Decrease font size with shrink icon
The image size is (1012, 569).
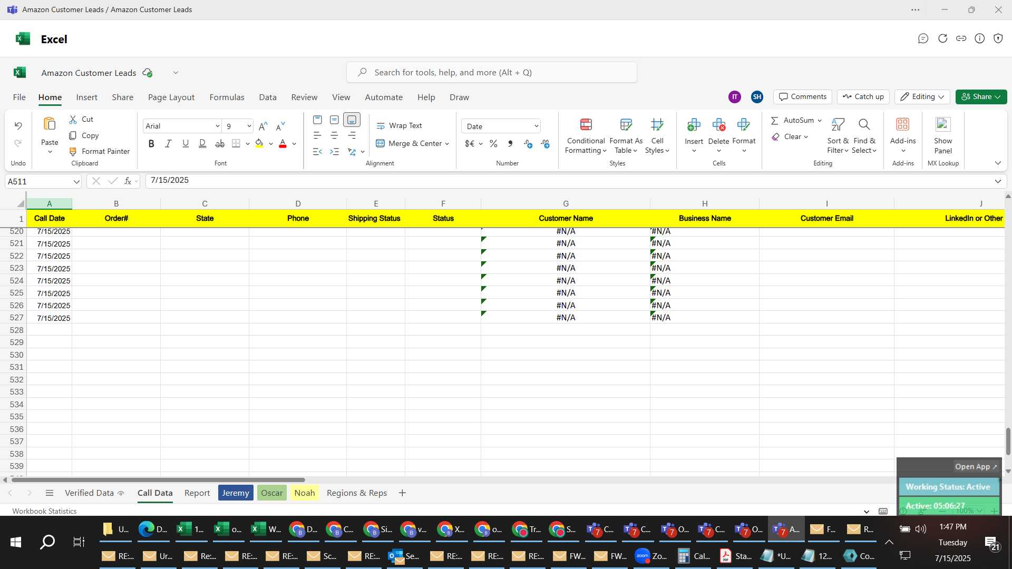click(x=280, y=126)
